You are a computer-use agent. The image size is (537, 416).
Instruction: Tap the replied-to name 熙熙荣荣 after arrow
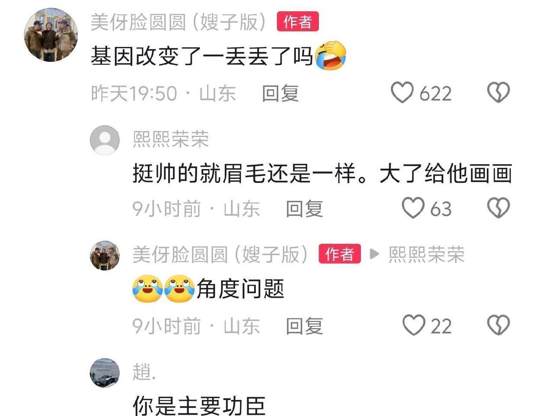pyautogui.click(x=426, y=255)
